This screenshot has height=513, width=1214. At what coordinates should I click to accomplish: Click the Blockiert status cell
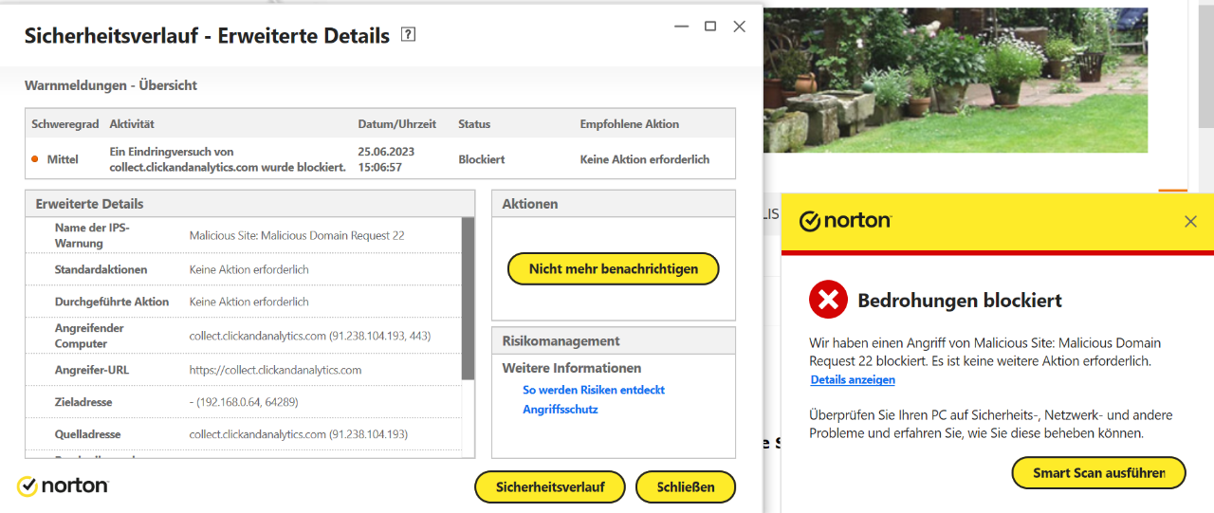tap(482, 159)
